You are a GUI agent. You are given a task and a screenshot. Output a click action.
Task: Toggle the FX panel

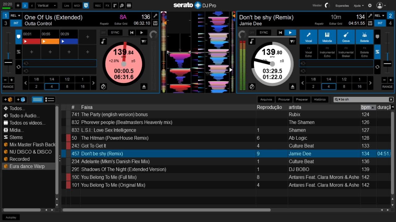point(107,6)
